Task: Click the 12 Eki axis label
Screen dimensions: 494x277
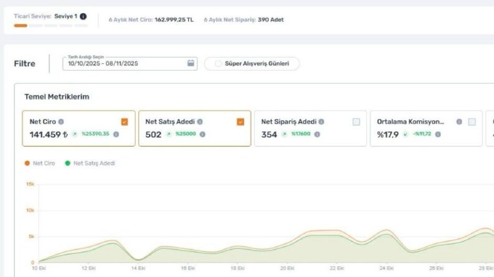Action: [x=88, y=268]
